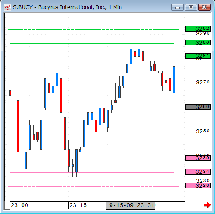Image resolution: width=215 pixels, height=214 pixels.
Task: Click the solid pink 3234 horizontal line
Action: 92,172
